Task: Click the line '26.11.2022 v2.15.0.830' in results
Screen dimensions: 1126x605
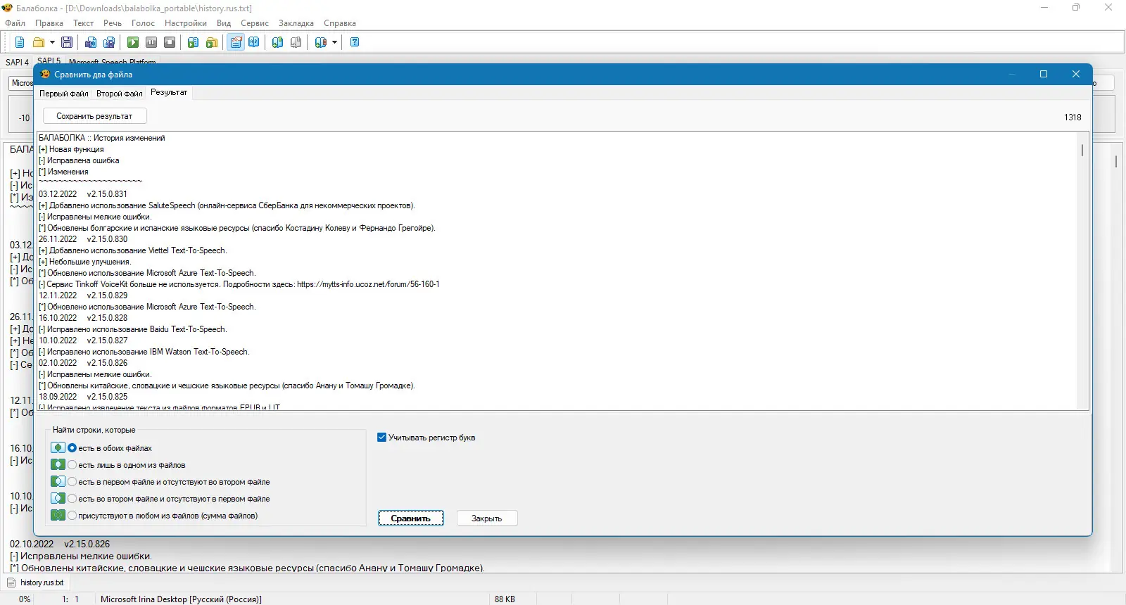Action: (x=83, y=239)
